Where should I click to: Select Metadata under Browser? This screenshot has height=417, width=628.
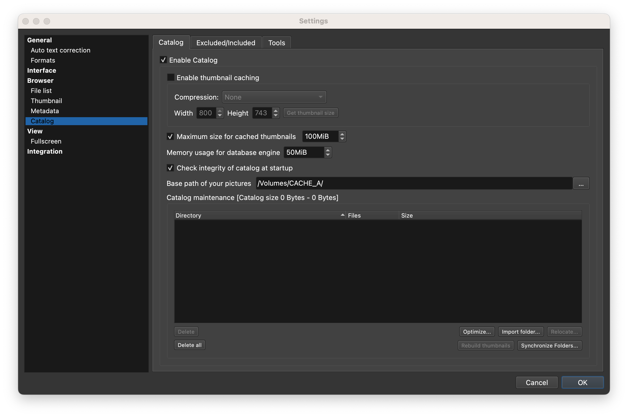45,111
